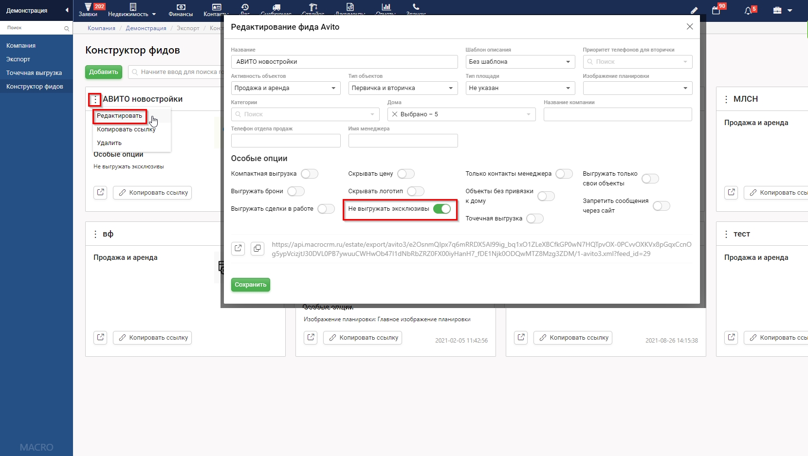Click the Название компании input field

click(617, 114)
